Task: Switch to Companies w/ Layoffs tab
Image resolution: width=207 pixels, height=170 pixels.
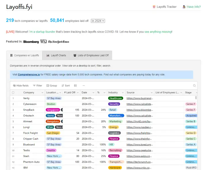Action: [24, 55]
